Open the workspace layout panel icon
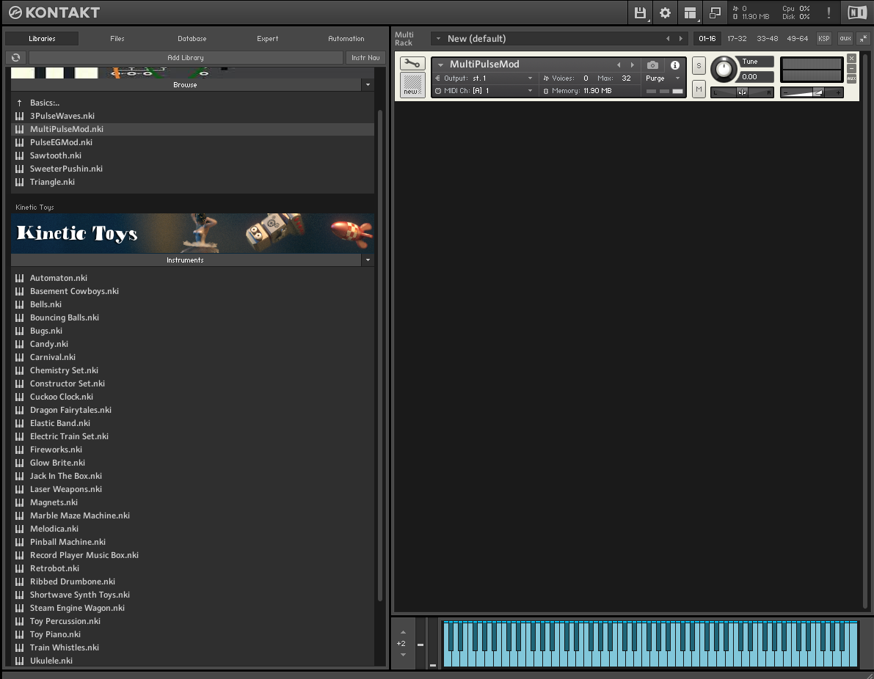874x679 pixels. (690, 12)
